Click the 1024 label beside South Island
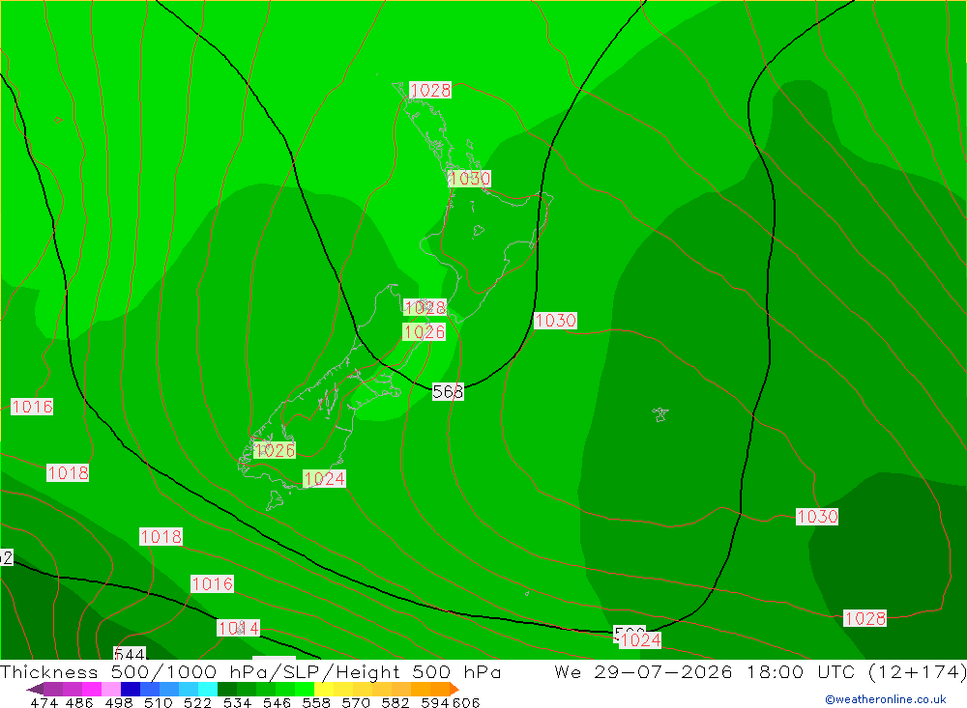This screenshot has width=967, height=708. click(x=324, y=478)
